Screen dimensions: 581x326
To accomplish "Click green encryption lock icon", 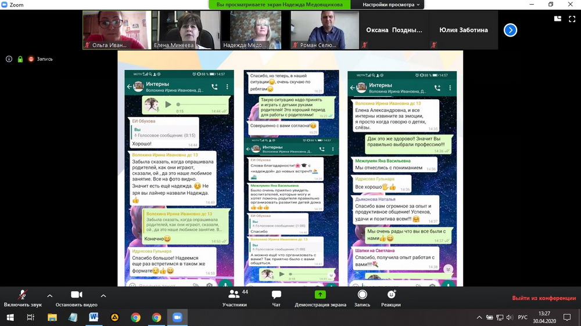I will tap(20, 59).
